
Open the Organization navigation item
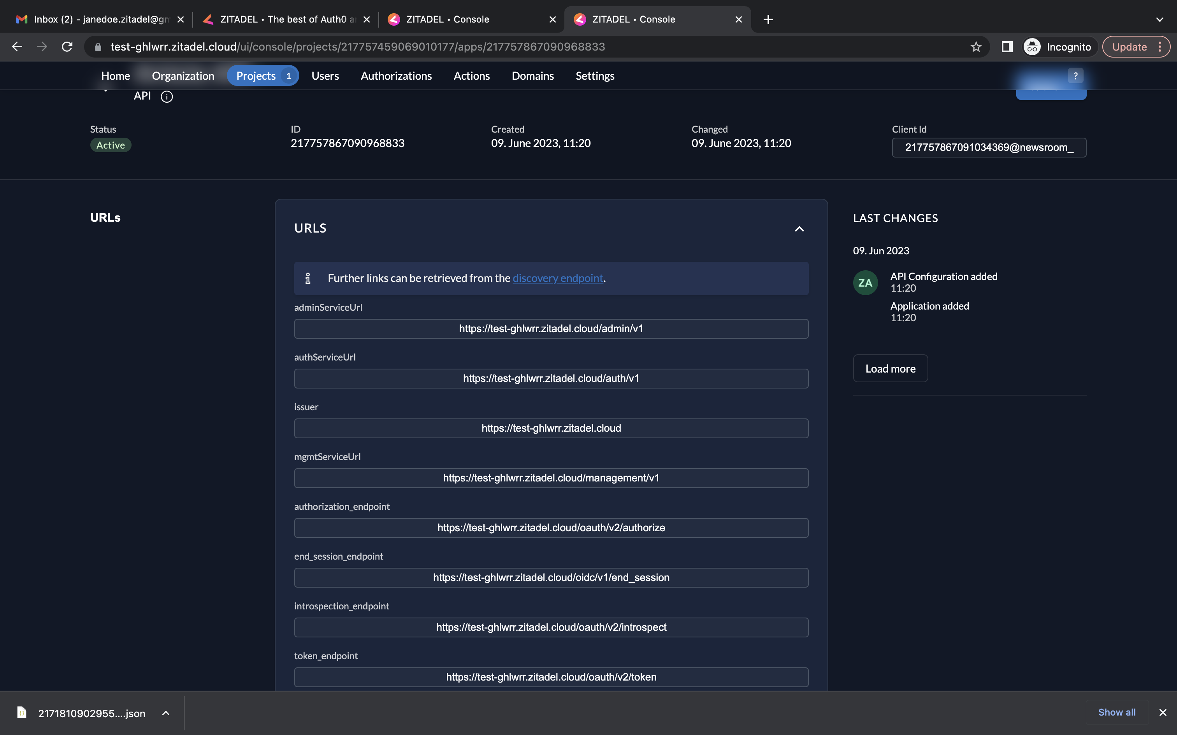(x=183, y=76)
